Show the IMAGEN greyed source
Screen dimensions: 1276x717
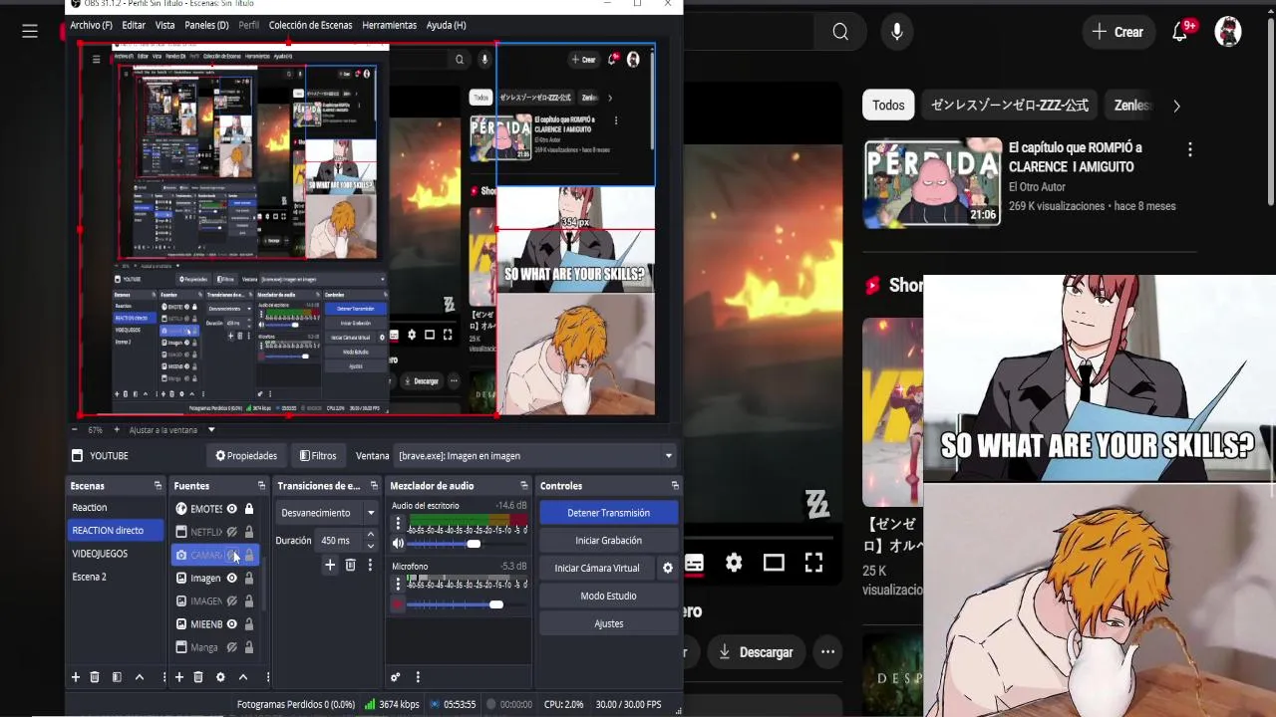tap(232, 600)
